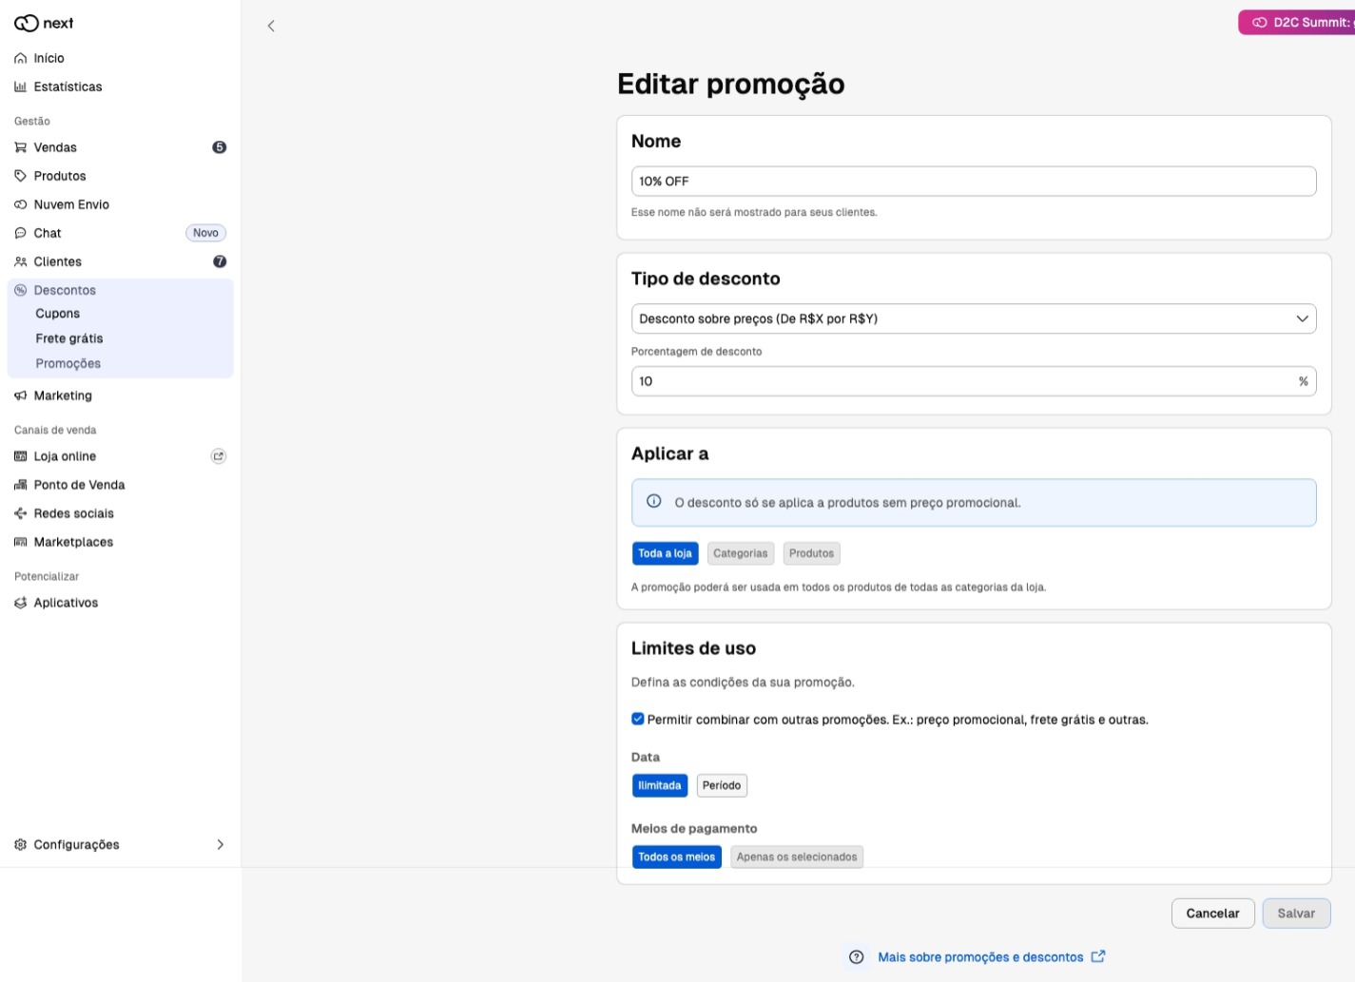
Task: Click the Estatísticas chart icon
Action: click(21, 87)
